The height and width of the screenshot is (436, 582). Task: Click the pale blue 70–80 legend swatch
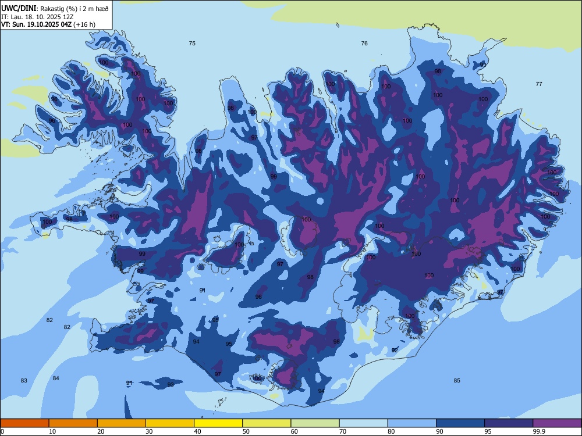pyautogui.click(x=363, y=423)
